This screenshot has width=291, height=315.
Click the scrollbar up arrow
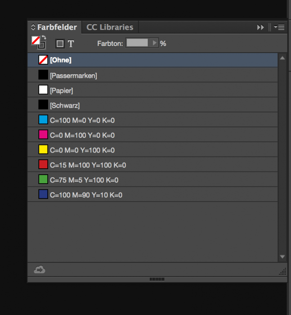pyautogui.click(x=282, y=58)
